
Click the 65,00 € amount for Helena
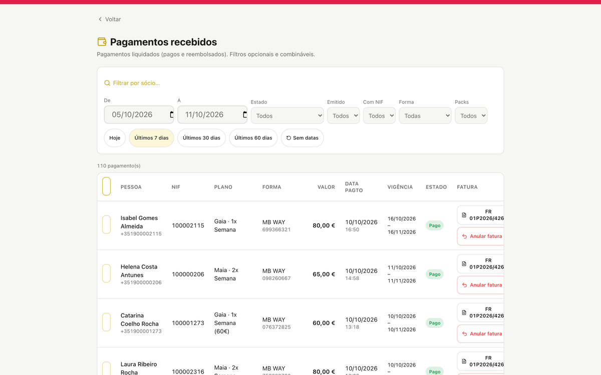tap(324, 274)
